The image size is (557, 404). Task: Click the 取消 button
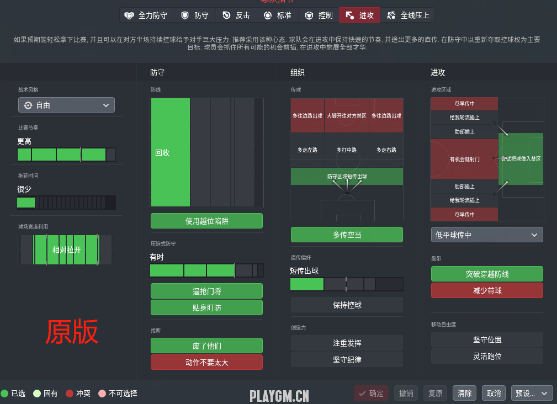point(494,394)
